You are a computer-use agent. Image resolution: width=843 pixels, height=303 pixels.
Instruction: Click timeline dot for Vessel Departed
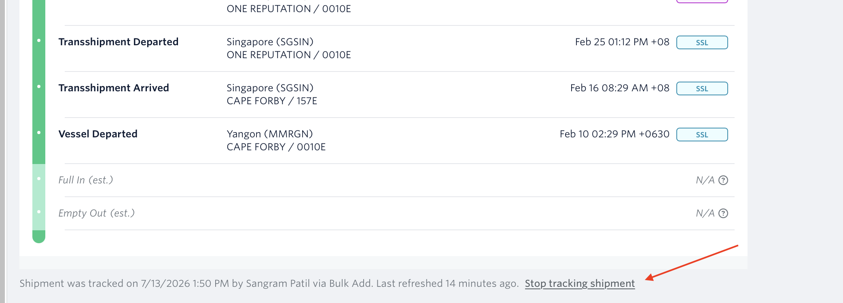coord(39,133)
